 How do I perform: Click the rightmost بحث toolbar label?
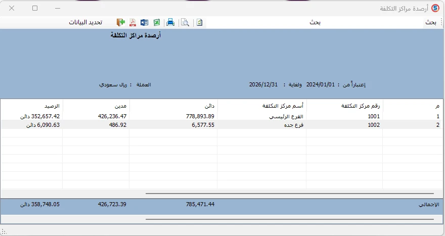(x=431, y=22)
